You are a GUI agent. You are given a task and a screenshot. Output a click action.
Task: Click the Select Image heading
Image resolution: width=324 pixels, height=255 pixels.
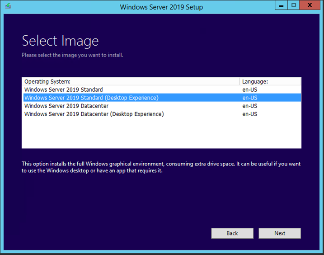point(60,41)
